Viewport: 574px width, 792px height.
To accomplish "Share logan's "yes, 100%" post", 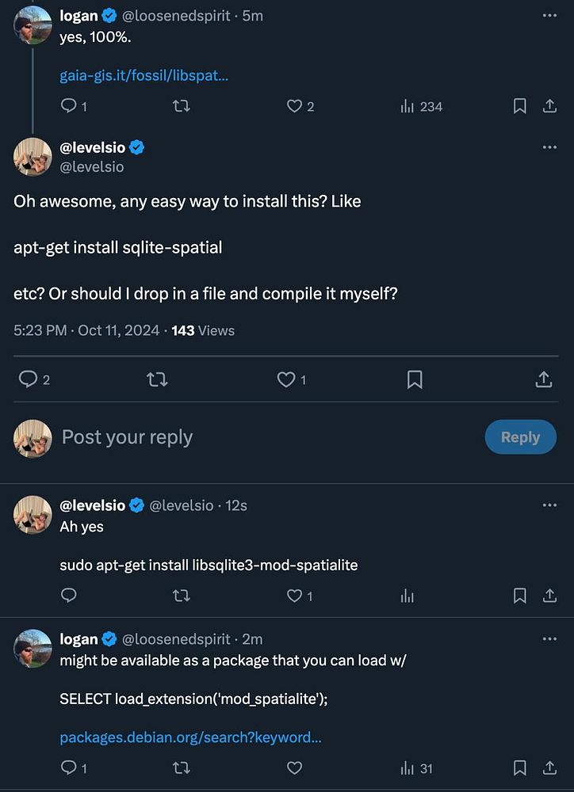I will tap(549, 106).
